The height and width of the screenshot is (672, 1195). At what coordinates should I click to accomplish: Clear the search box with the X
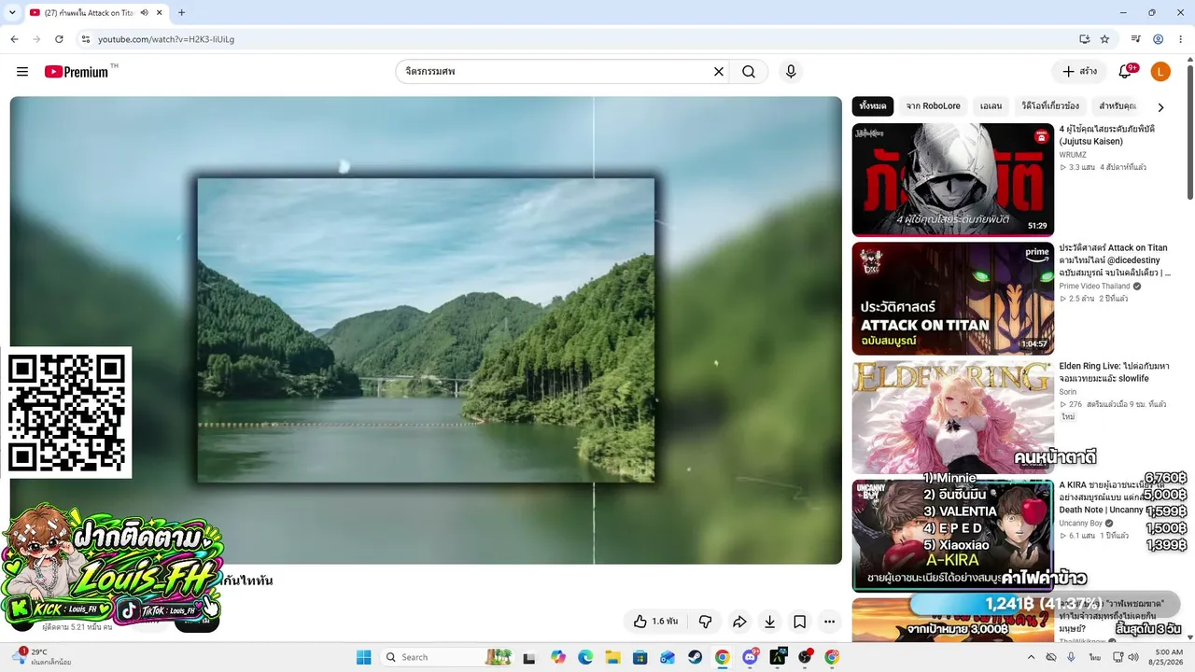point(719,72)
